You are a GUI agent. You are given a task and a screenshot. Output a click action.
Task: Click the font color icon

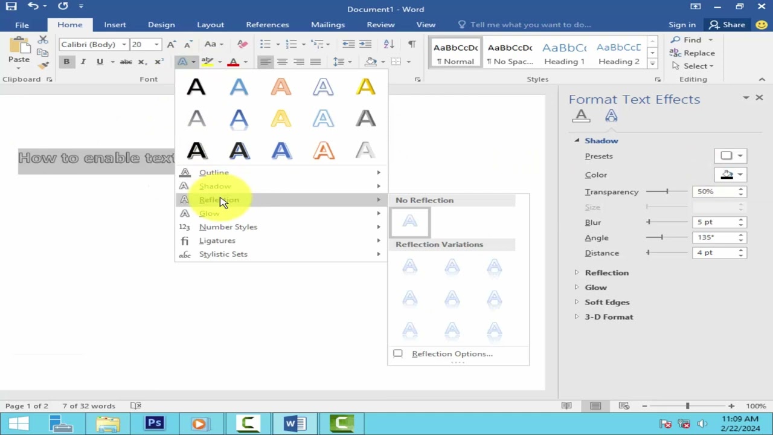coord(233,62)
